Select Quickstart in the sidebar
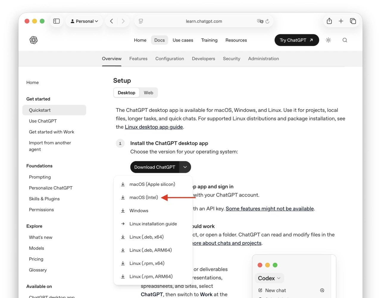The image size is (381, 298). click(54, 110)
